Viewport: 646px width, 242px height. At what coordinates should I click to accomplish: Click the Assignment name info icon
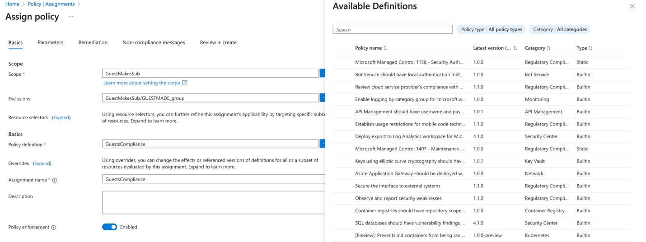pyautogui.click(x=55, y=180)
